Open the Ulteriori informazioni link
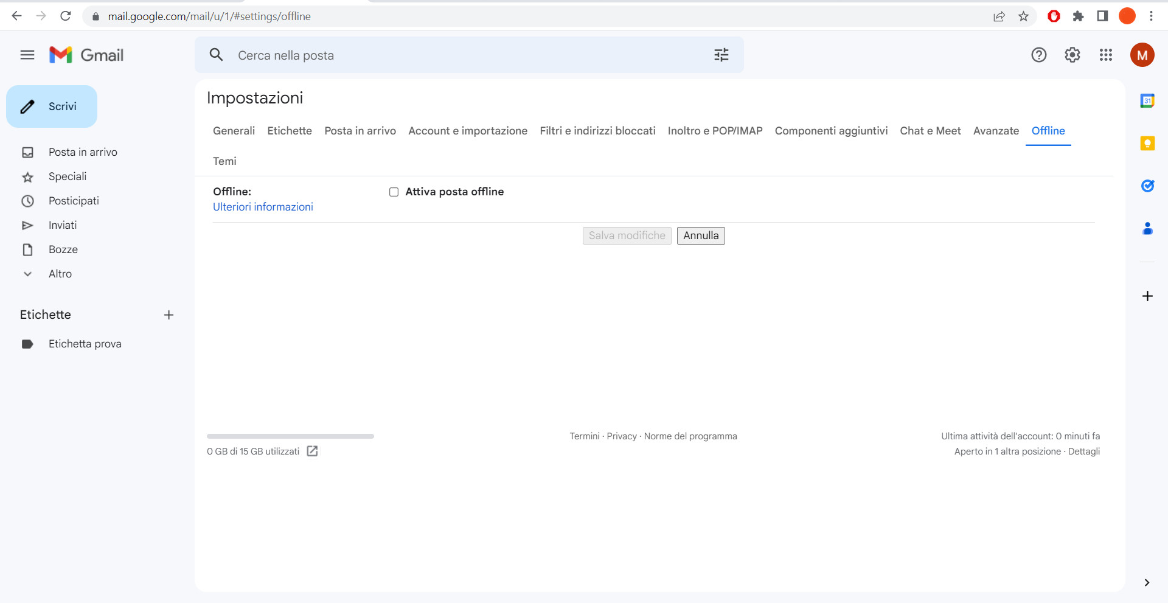This screenshot has width=1168, height=603. [x=263, y=207]
